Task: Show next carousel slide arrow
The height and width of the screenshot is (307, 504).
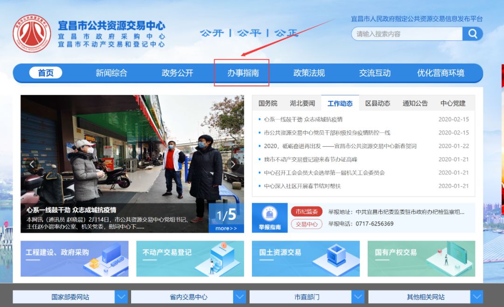Action: (233, 164)
